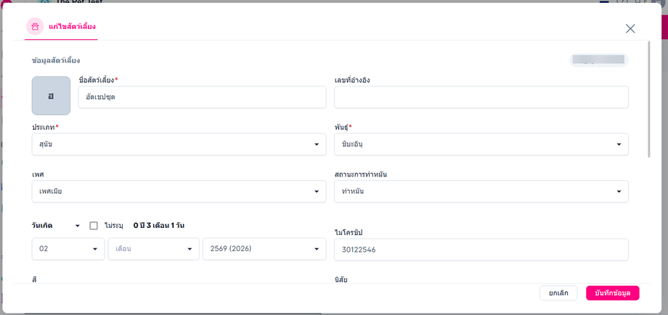The width and height of the screenshot is (668, 315).
Task: Expand the เพศ dropdown showing เพศเมีย
Action: coord(179,192)
